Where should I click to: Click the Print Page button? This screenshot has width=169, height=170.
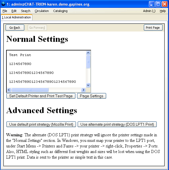click(153, 28)
